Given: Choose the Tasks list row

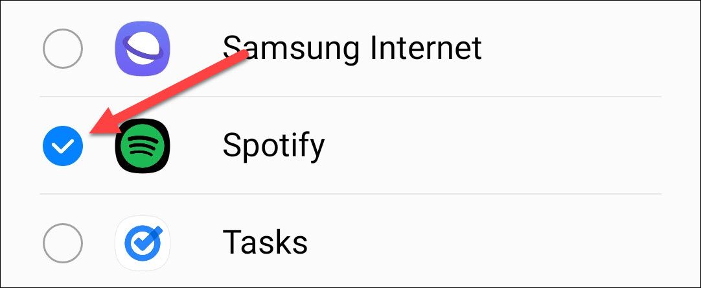Looking at the screenshot, I should 350,241.
